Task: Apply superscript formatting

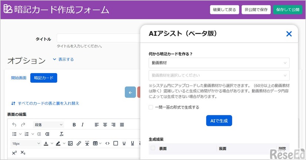Action: pyautogui.click(x=14, y=153)
